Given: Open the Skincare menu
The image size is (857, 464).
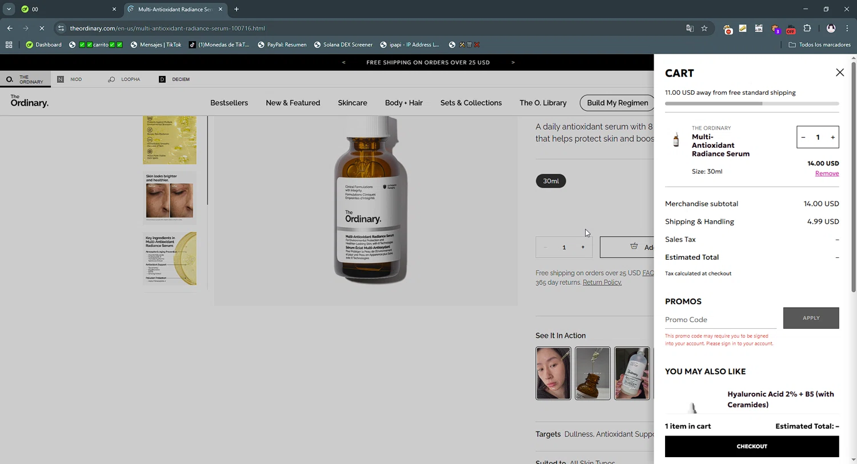Looking at the screenshot, I should point(353,103).
